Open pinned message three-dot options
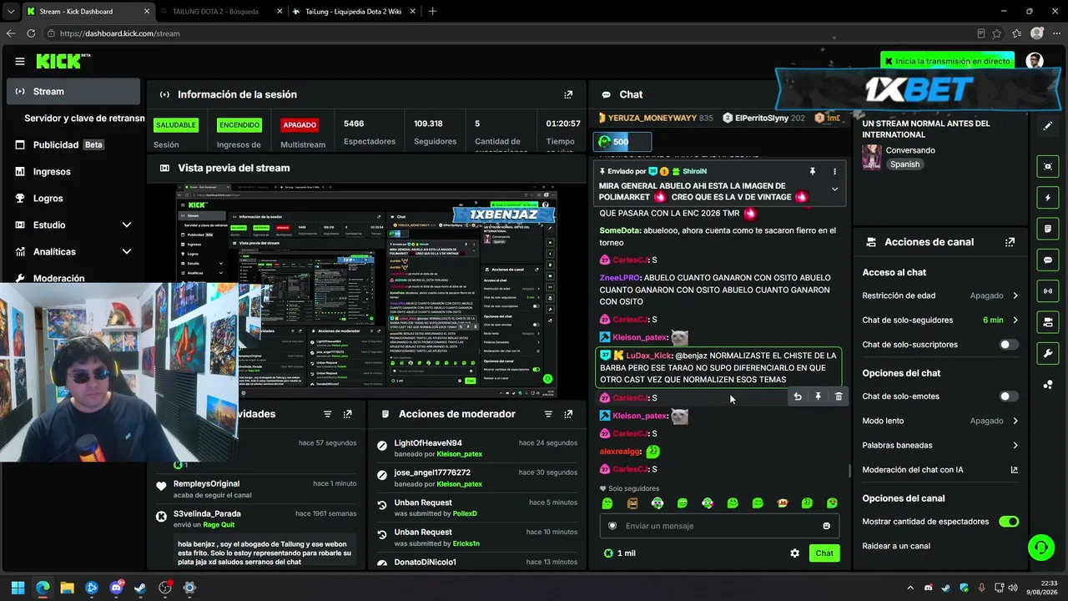The height and width of the screenshot is (601, 1068). coord(834,171)
